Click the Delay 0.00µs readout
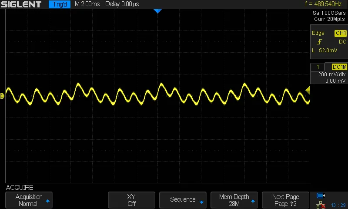This screenshot has width=348, height=209. [122, 4]
